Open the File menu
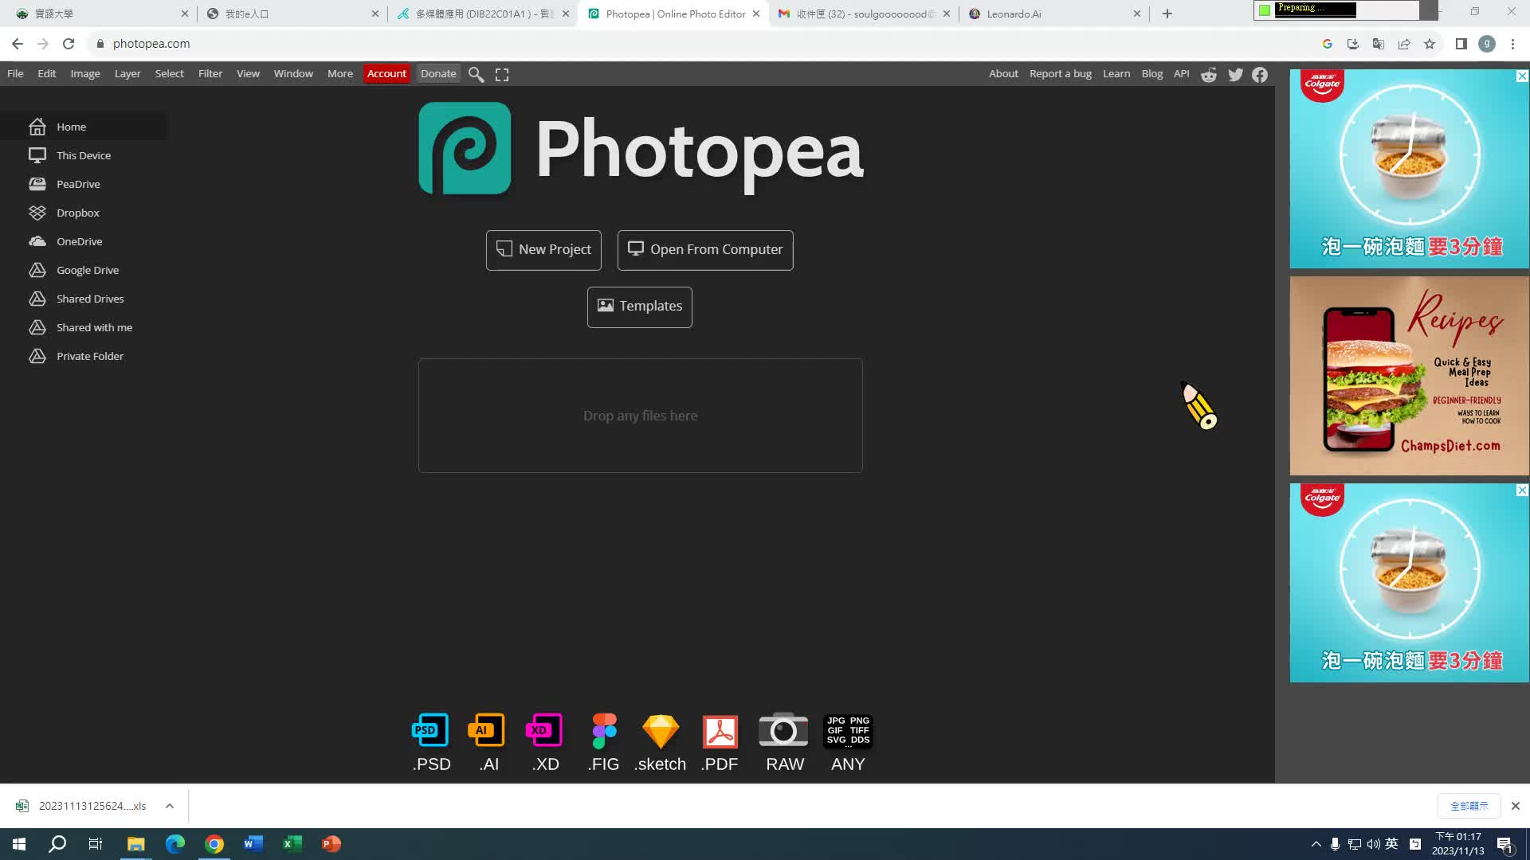1530x860 pixels. [x=15, y=73]
